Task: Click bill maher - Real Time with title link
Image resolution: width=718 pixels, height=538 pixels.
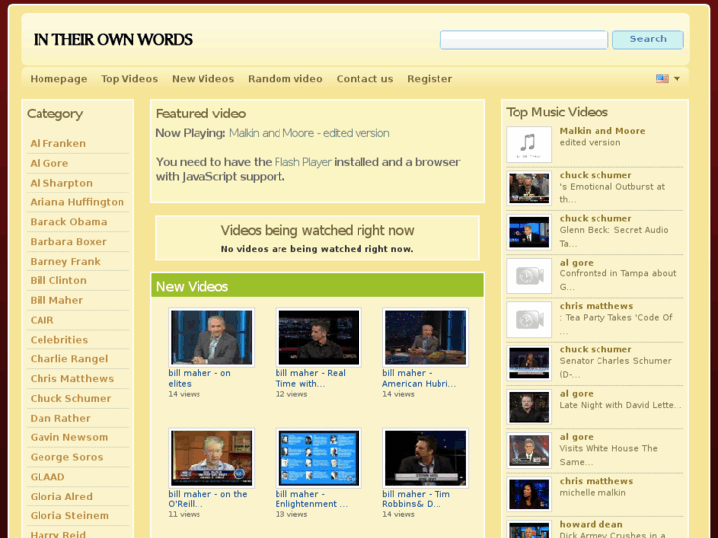Action: click(x=310, y=378)
